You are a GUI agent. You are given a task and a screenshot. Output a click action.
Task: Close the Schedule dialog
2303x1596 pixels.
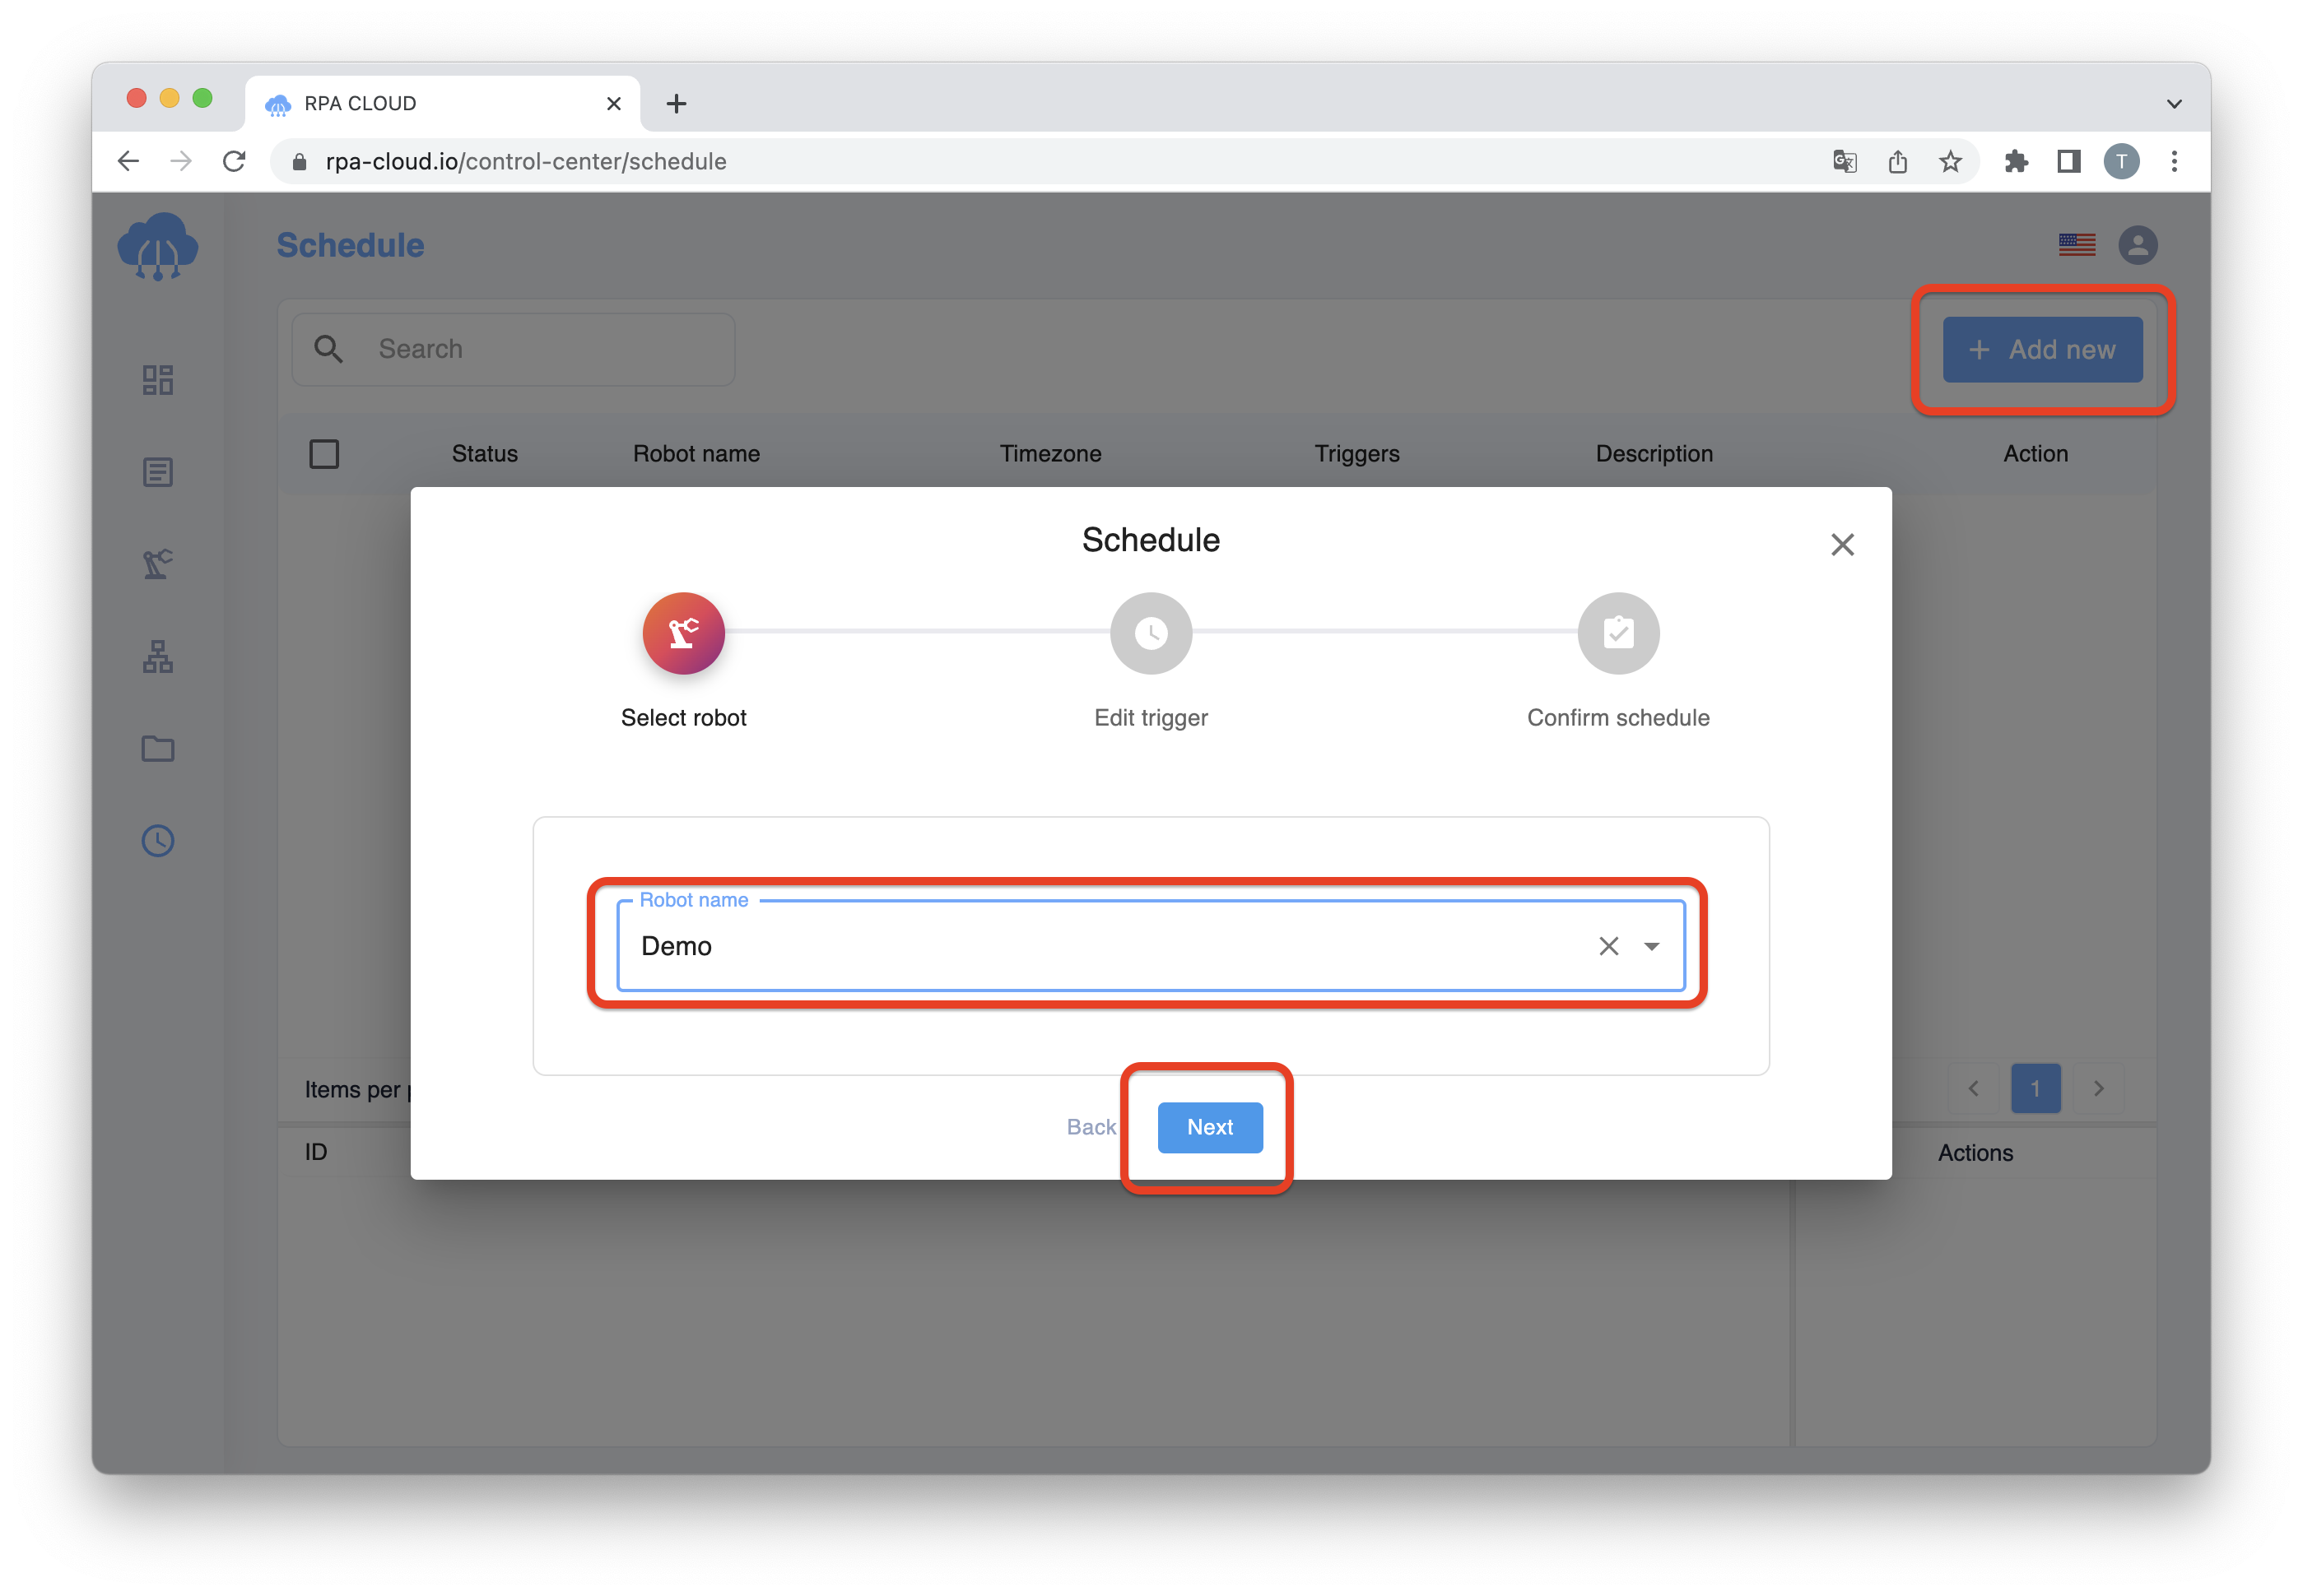pyautogui.click(x=1841, y=545)
